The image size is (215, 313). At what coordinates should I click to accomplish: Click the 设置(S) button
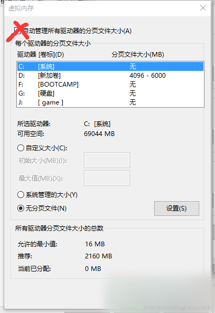tap(177, 208)
